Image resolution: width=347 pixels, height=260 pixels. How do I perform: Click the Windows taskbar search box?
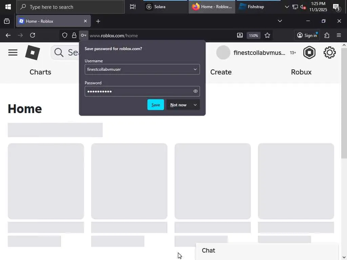[70, 7]
